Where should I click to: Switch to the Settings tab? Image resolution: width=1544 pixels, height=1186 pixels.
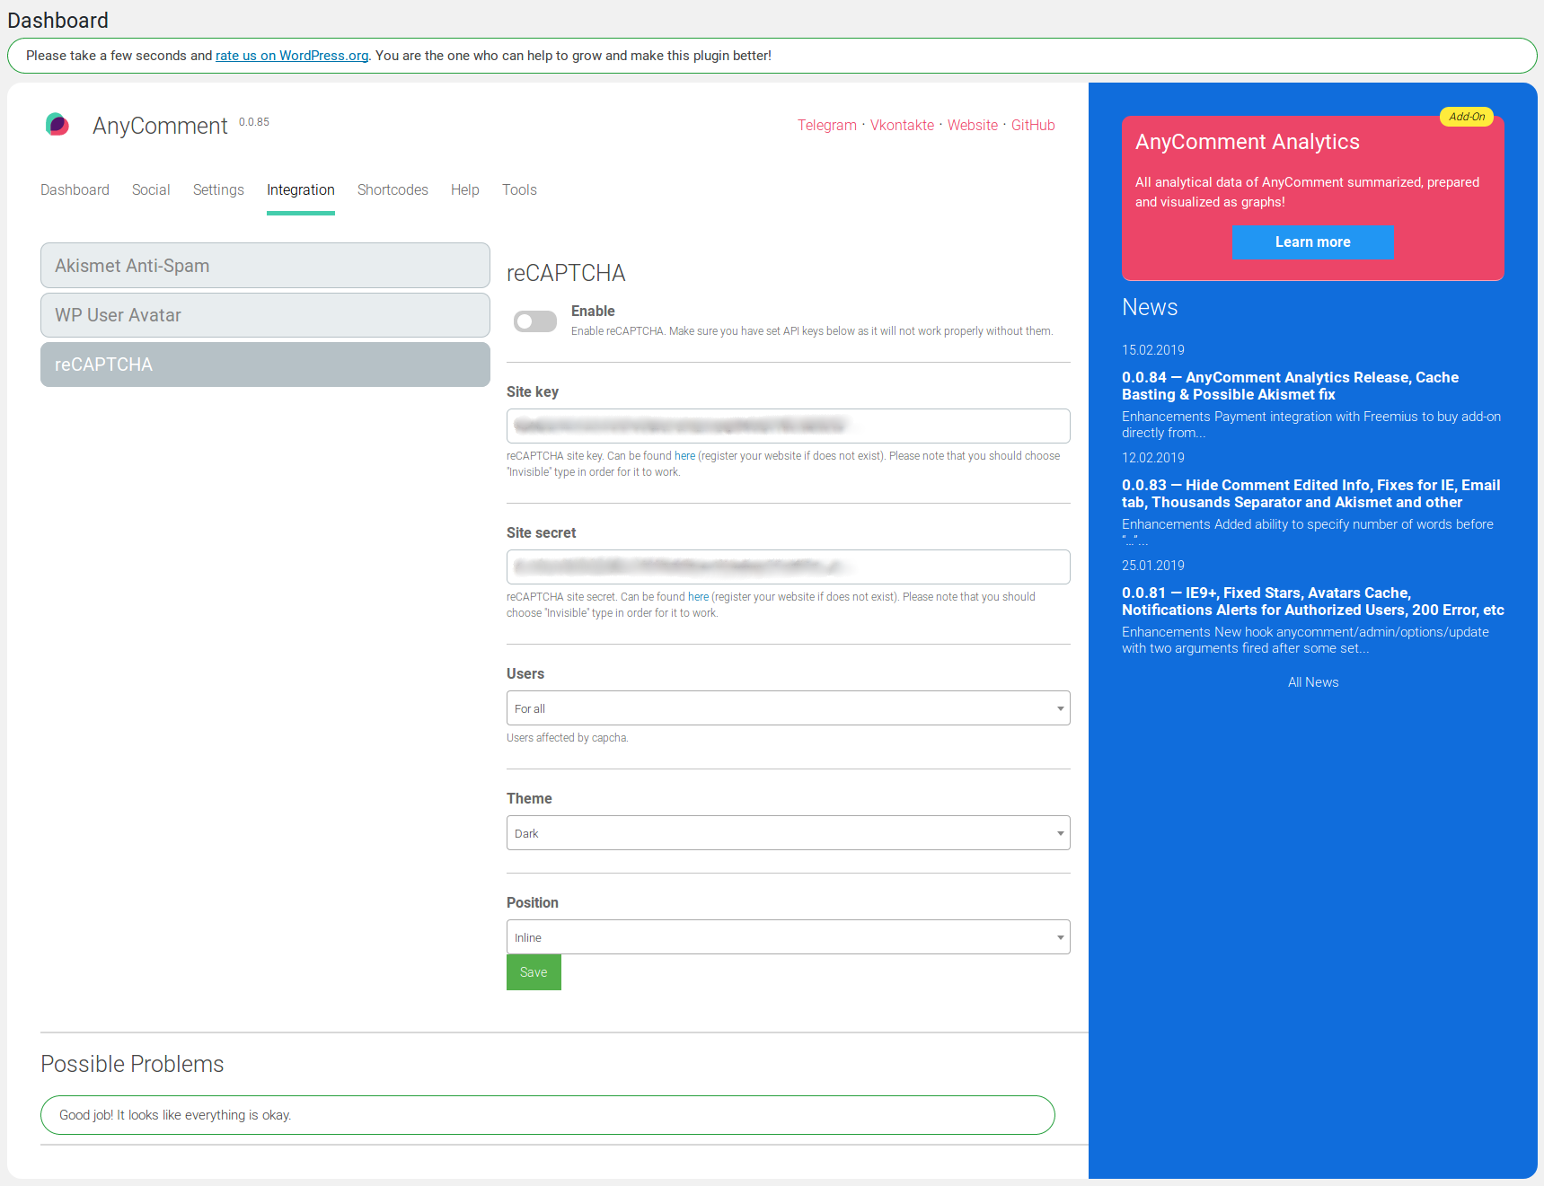(218, 190)
